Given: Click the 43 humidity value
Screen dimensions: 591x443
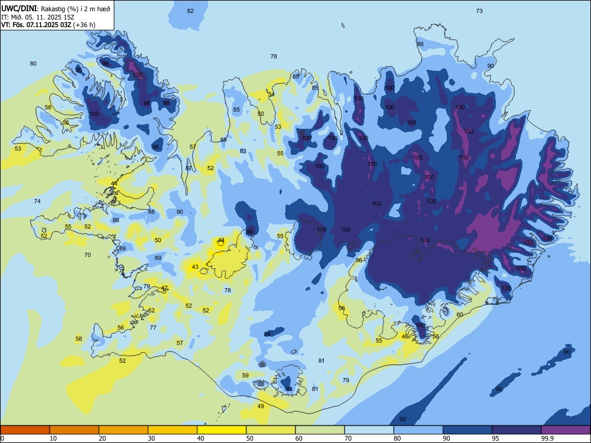Looking at the screenshot, I should click(195, 267).
